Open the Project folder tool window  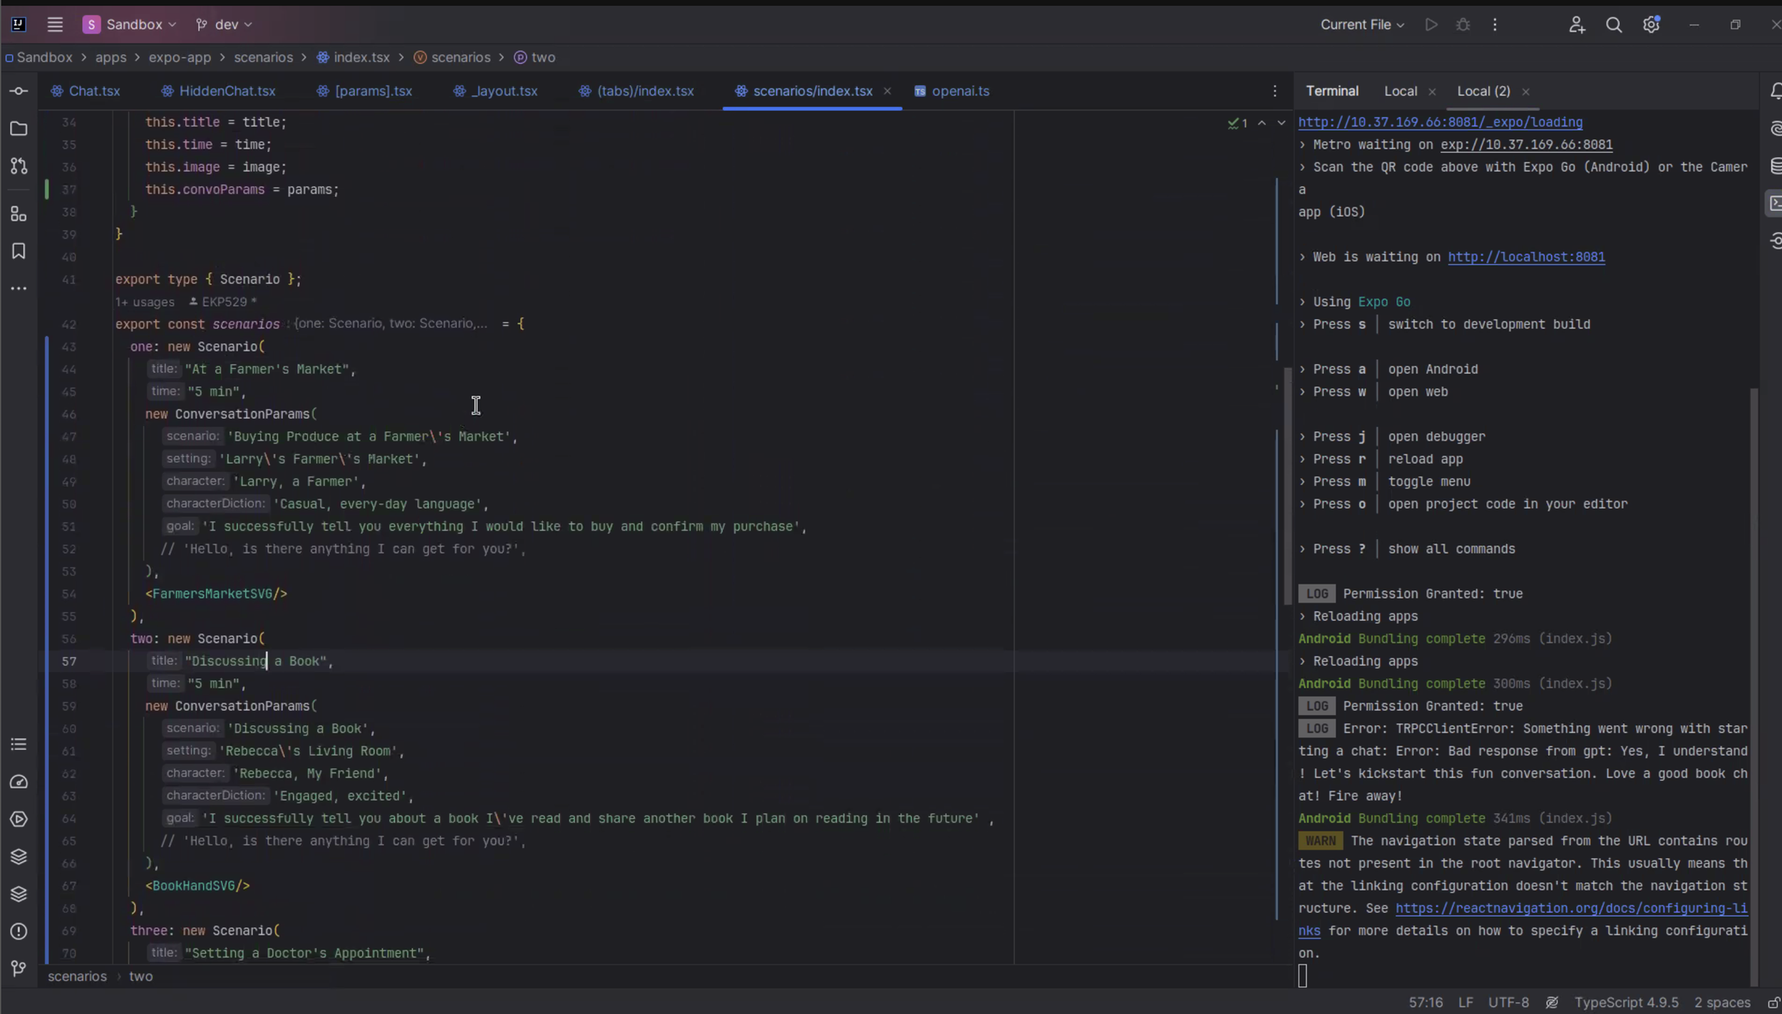[x=19, y=129]
